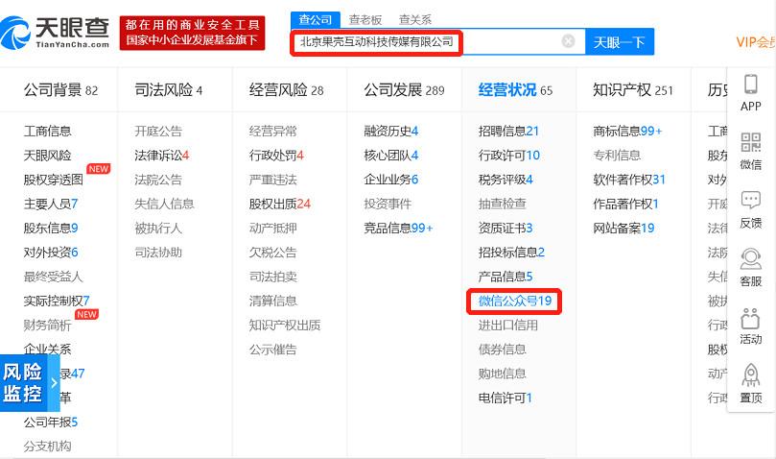The height and width of the screenshot is (459, 776).
Task: Open 微信公众号 19 link
Action: tap(515, 301)
